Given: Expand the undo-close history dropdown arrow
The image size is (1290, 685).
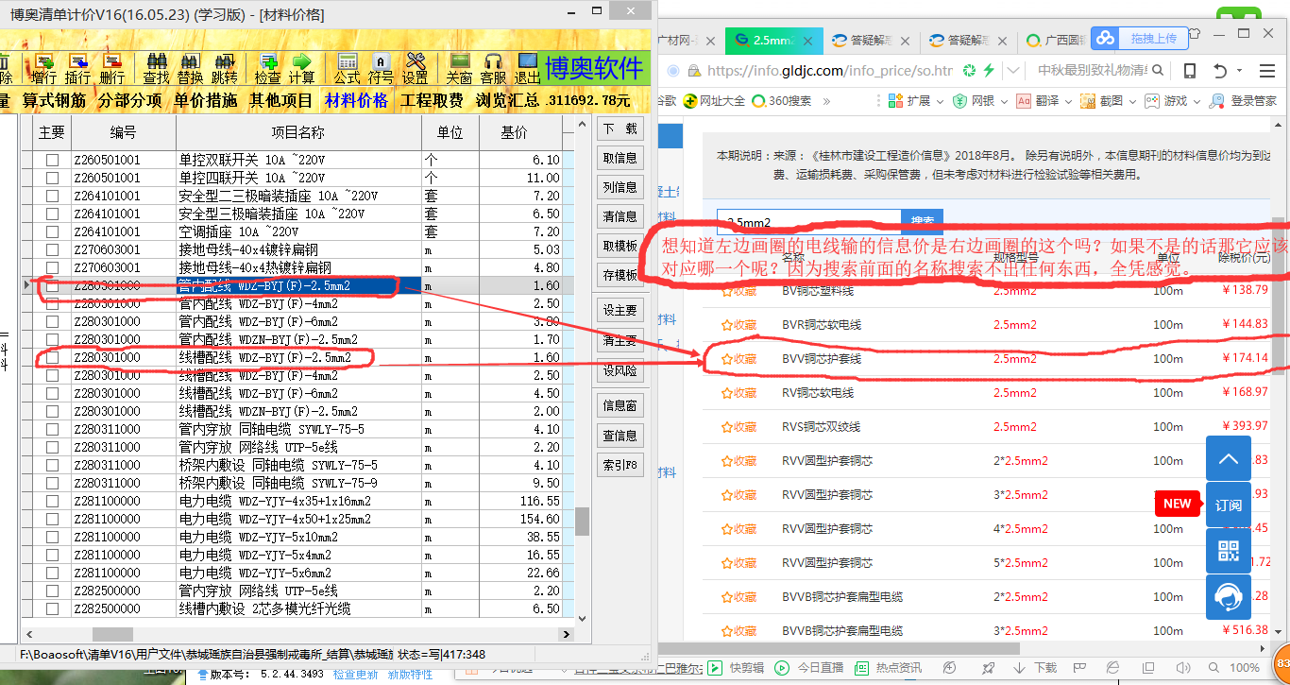Looking at the screenshot, I should 1238,72.
